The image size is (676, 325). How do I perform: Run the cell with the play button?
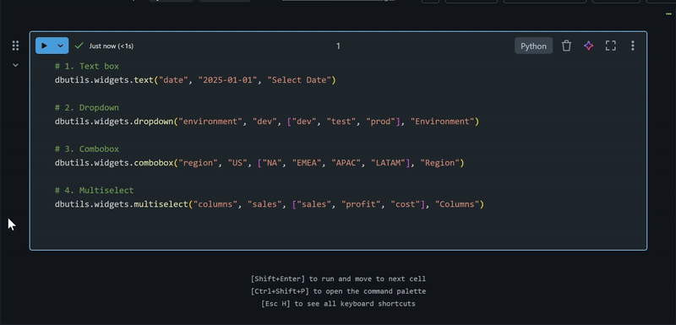(x=44, y=46)
